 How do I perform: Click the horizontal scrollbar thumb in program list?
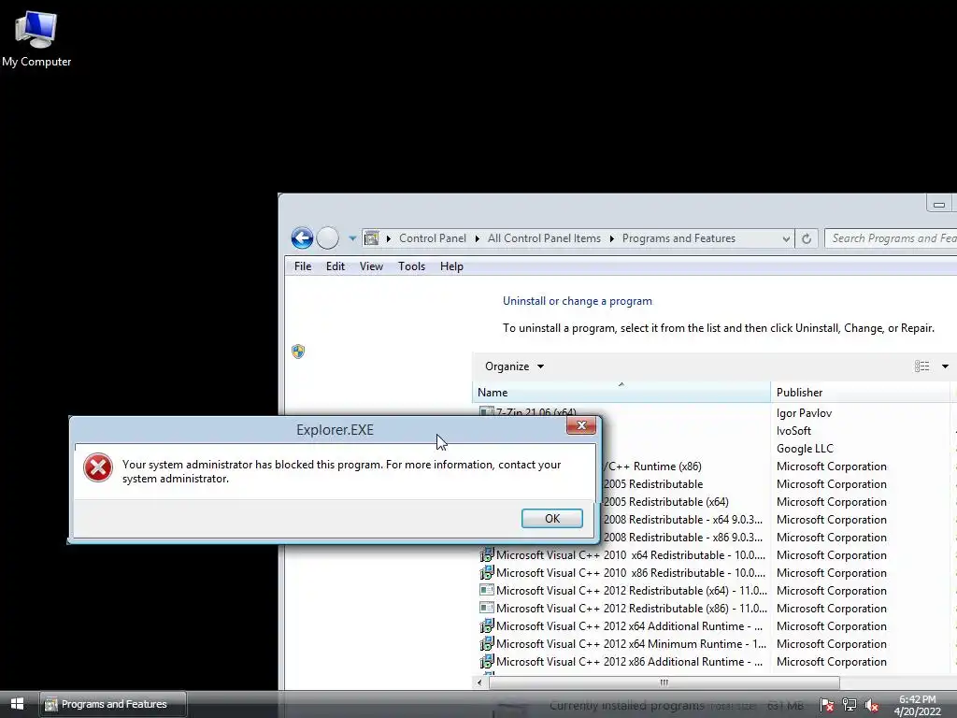[x=664, y=682]
